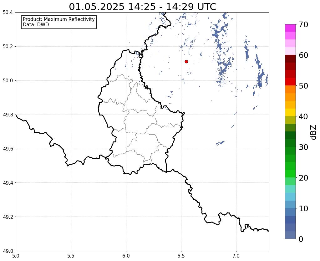Click the latitude axis label "49.2"
The height and width of the screenshot is (261, 320).
click(x=8, y=217)
